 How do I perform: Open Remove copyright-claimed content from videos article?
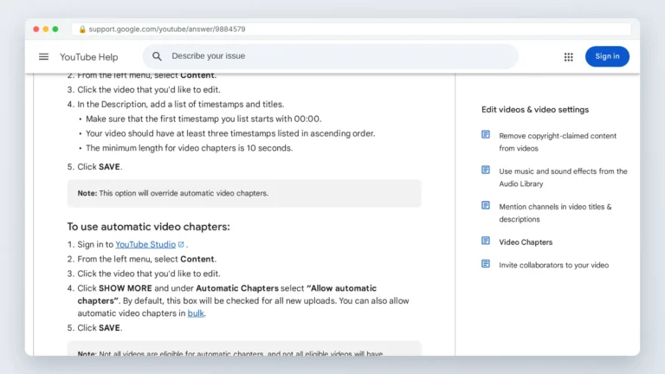(558, 142)
